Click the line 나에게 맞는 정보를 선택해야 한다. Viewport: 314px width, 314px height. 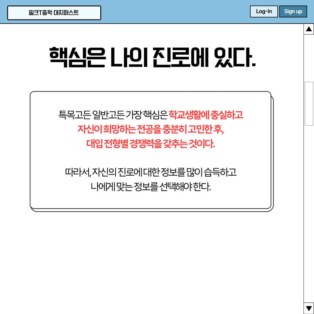click(x=151, y=187)
